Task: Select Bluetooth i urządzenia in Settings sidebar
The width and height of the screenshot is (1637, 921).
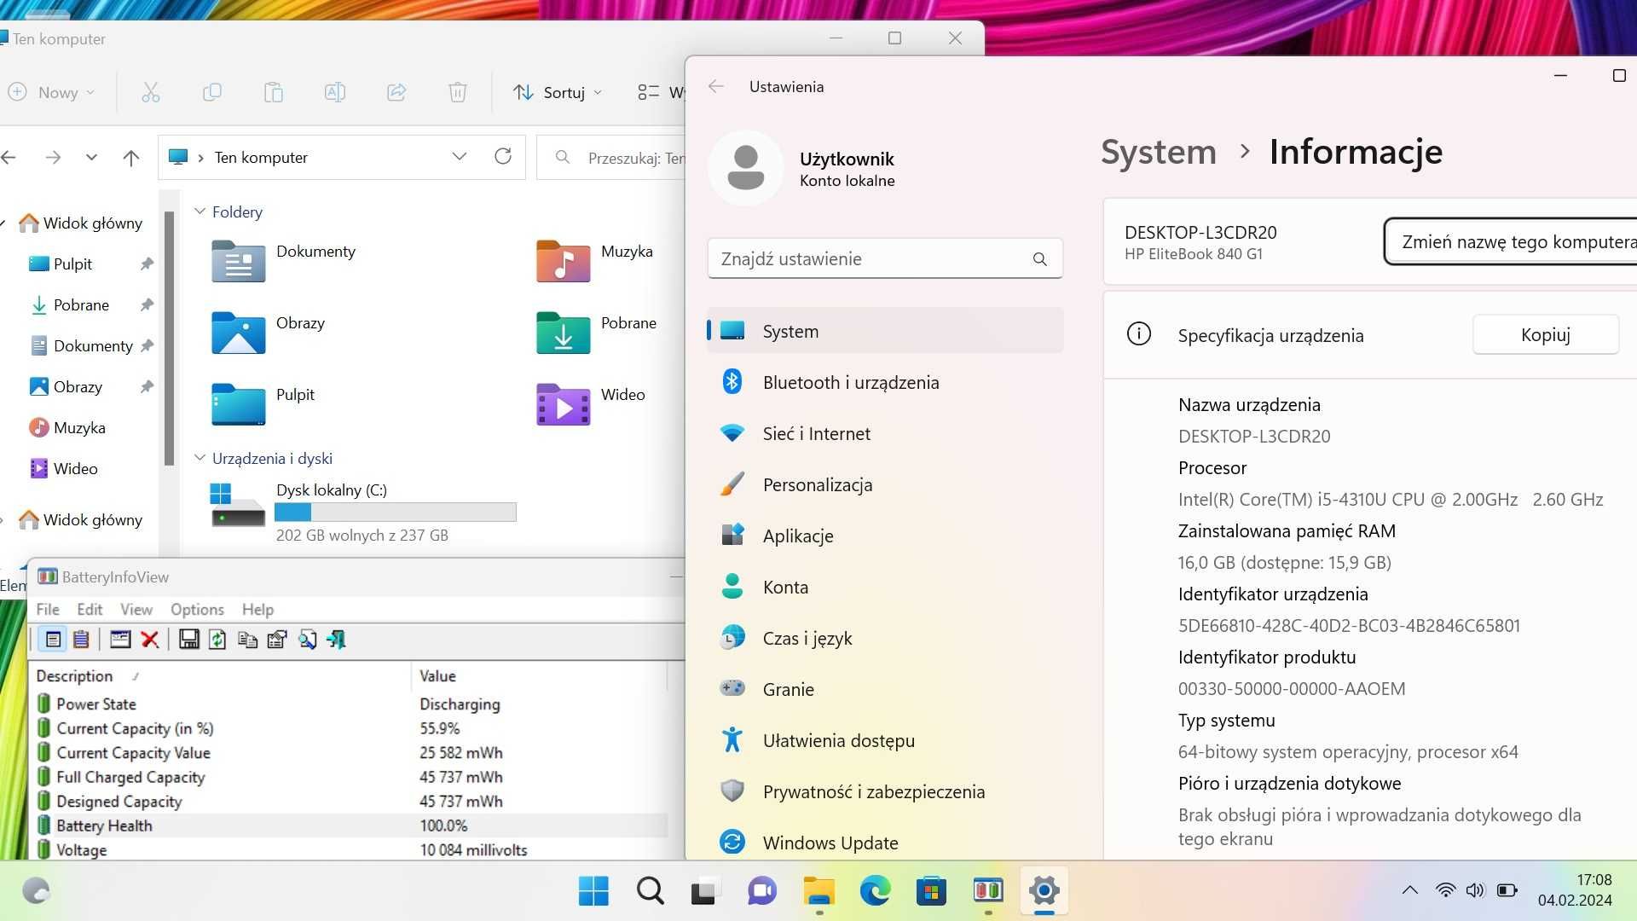Action: click(x=885, y=382)
